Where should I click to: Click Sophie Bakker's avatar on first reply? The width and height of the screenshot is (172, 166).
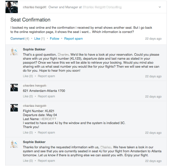pyautogui.click(x=14, y=51)
